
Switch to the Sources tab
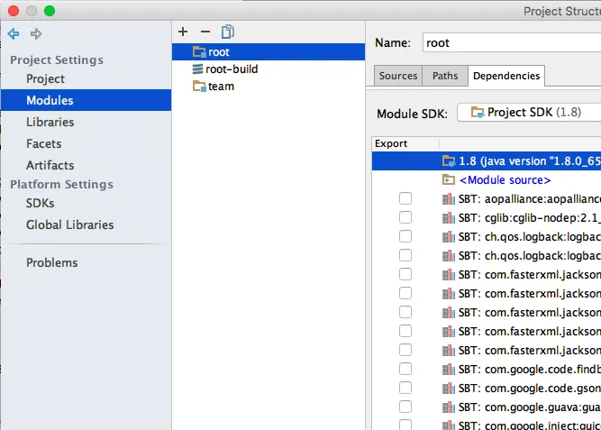[398, 76]
